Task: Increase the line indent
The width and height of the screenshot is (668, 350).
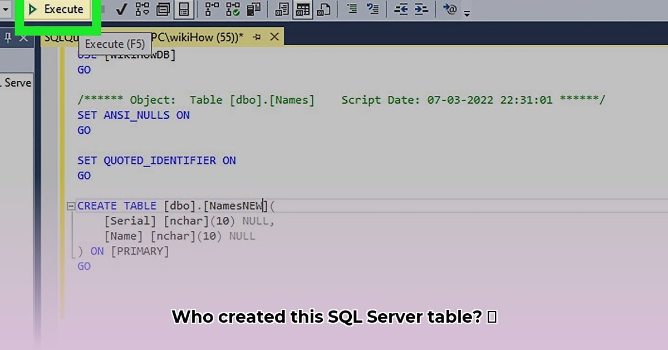Action: pyautogui.click(x=422, y=9)
